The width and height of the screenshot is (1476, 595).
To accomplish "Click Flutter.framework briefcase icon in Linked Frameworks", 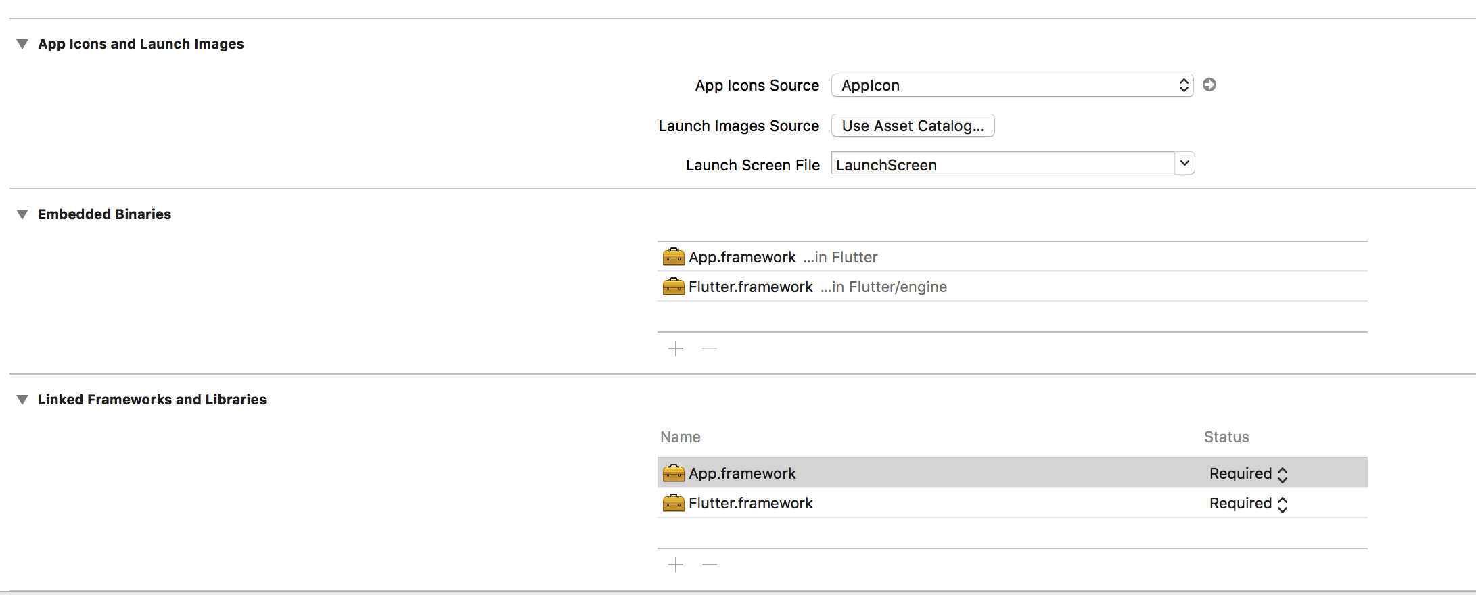I will point(673,503).
